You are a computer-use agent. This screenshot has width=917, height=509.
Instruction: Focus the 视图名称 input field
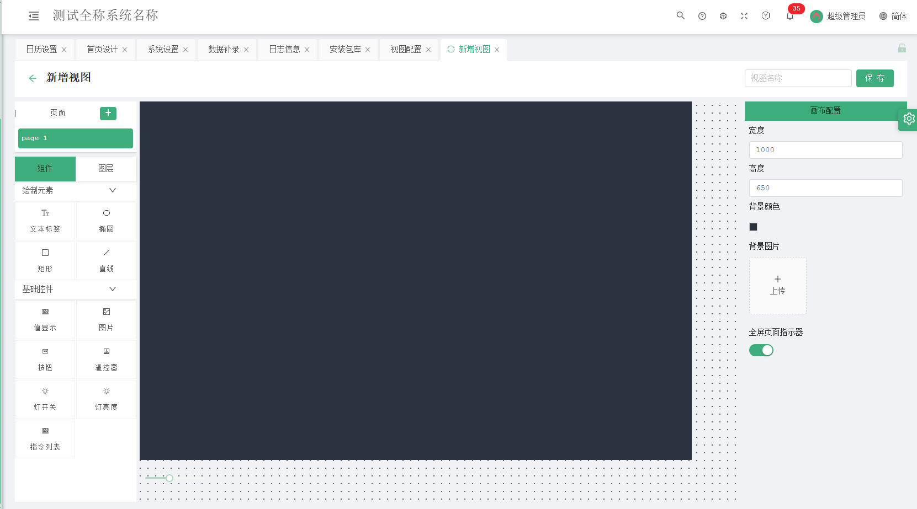(798, 78)
